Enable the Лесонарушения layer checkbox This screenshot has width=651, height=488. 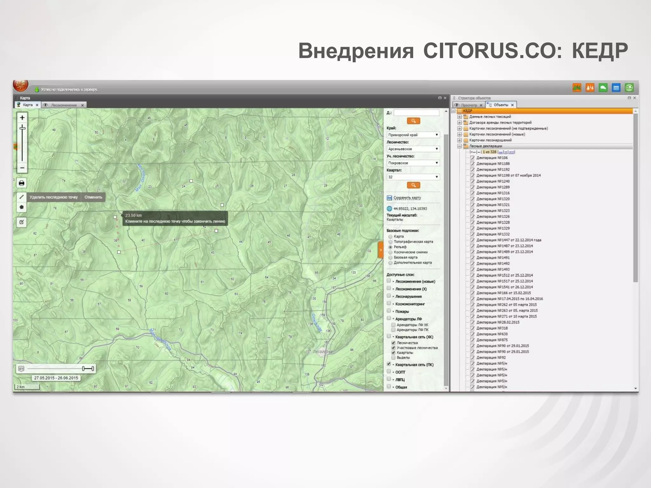pos(389,296)
